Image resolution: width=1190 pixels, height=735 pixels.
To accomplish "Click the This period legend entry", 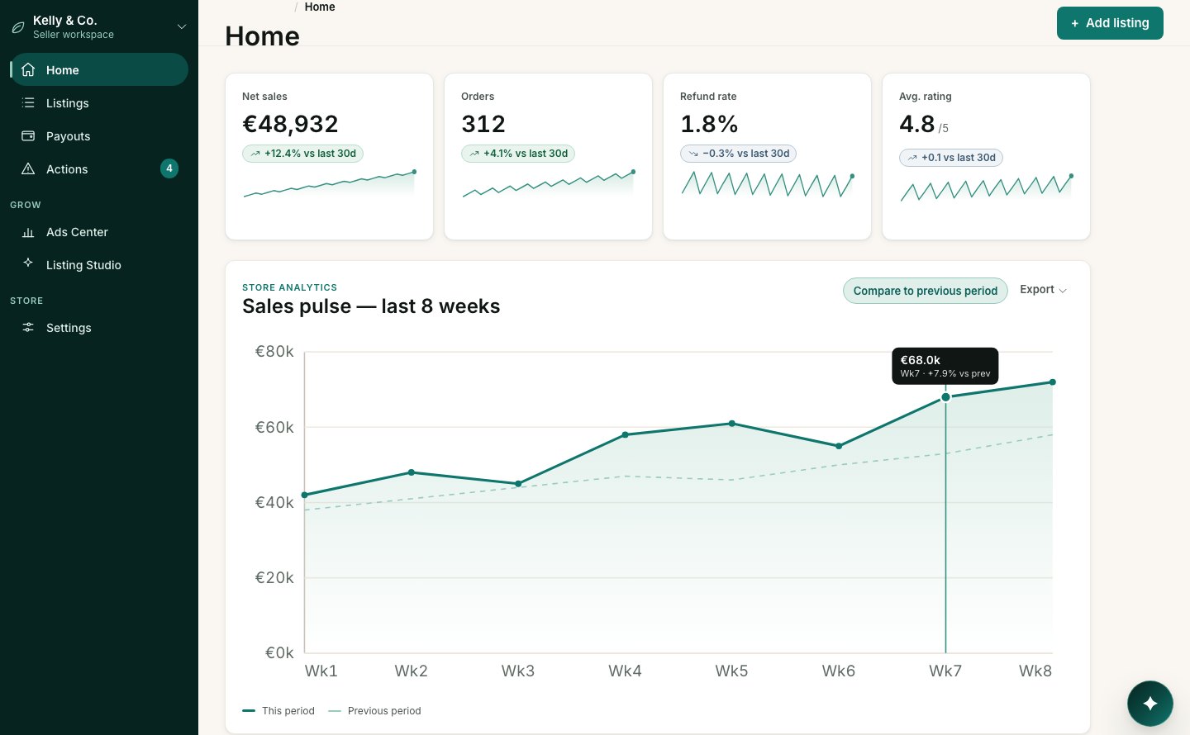I will 278,711.
